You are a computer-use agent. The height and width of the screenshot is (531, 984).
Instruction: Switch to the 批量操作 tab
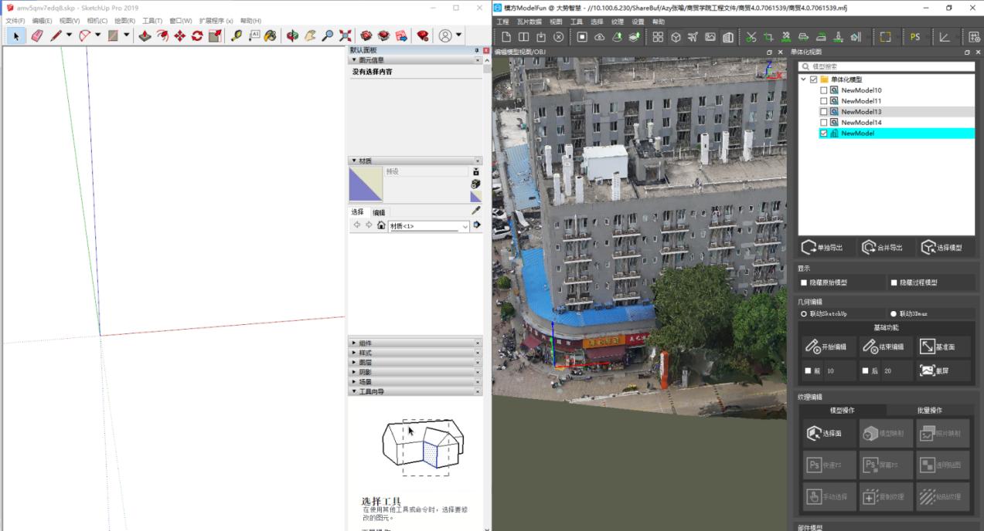929,410
